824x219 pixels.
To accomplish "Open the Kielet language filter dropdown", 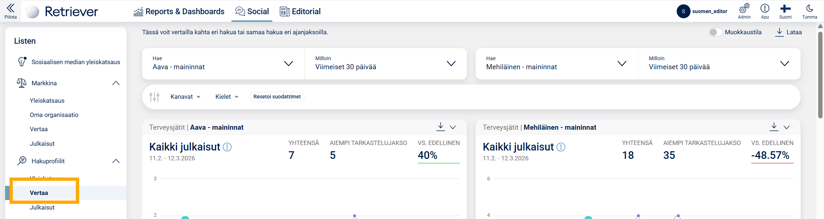I will point(227,97).
